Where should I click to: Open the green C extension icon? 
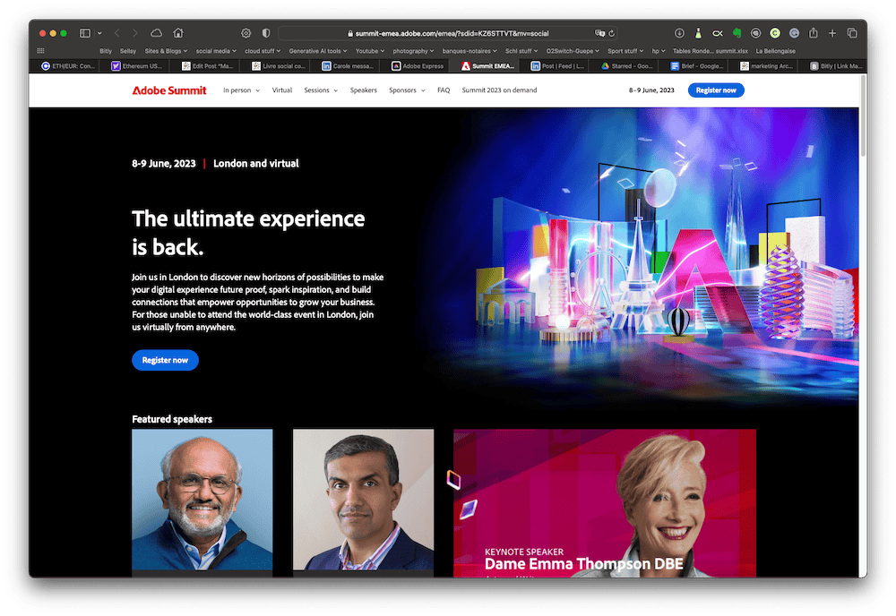(775, 33)
